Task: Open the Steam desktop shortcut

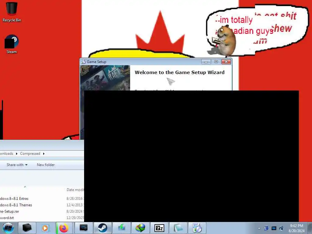Action: tap(12, 44)
